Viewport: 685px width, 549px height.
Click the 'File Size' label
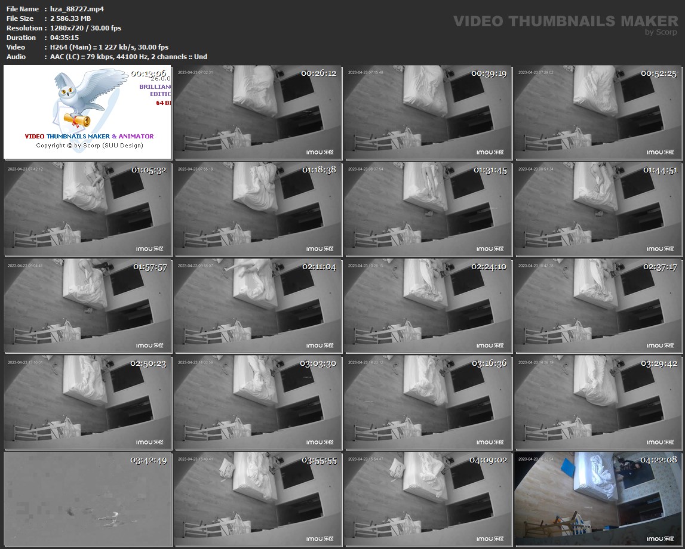pos(20,18)
